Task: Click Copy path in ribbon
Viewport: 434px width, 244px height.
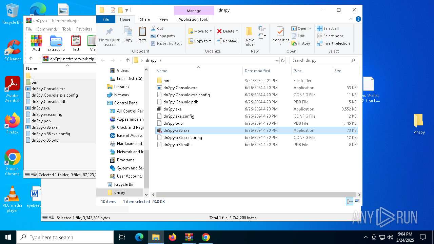Action: 163,36
